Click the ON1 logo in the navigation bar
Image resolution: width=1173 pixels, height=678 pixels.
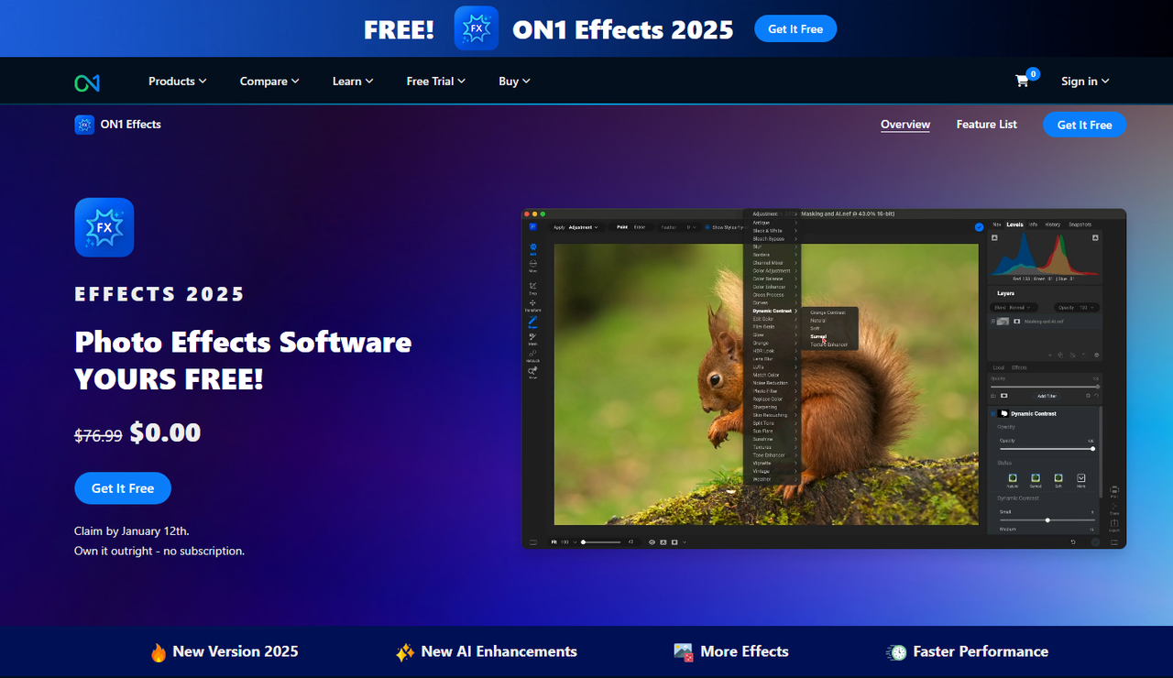pyautogui.click(x=87, y=82)
